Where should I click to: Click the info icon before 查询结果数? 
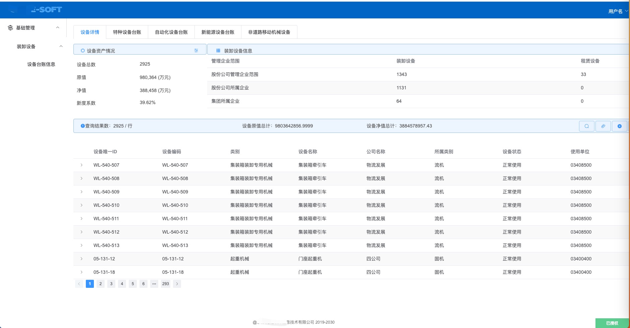[x=82, y=126]
